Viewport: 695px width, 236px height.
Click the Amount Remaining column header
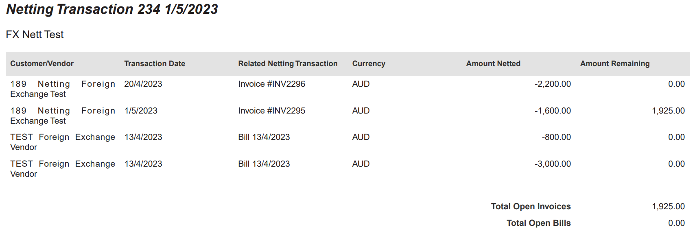pos(614,64)
